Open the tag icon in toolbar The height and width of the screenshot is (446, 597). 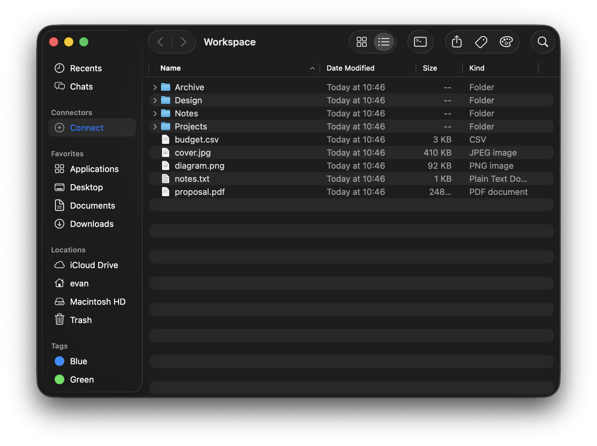coord(481,42)
